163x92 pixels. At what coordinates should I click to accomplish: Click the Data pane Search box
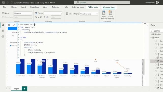click(156, 31)
